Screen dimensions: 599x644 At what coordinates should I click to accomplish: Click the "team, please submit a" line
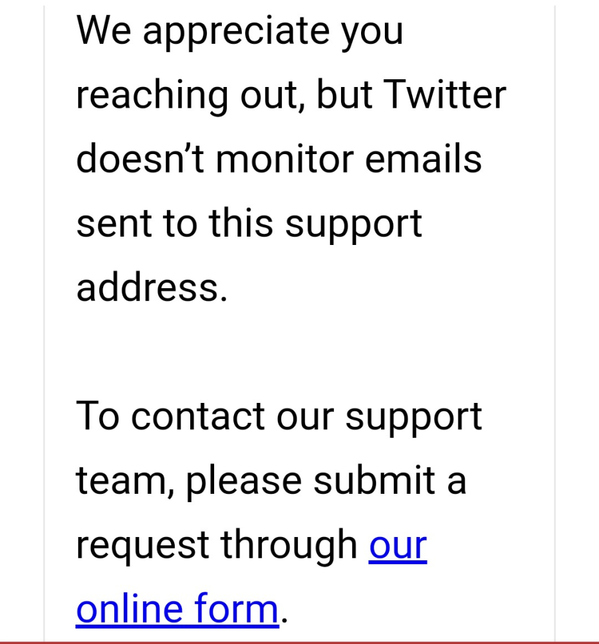click(x=271, y=482)
